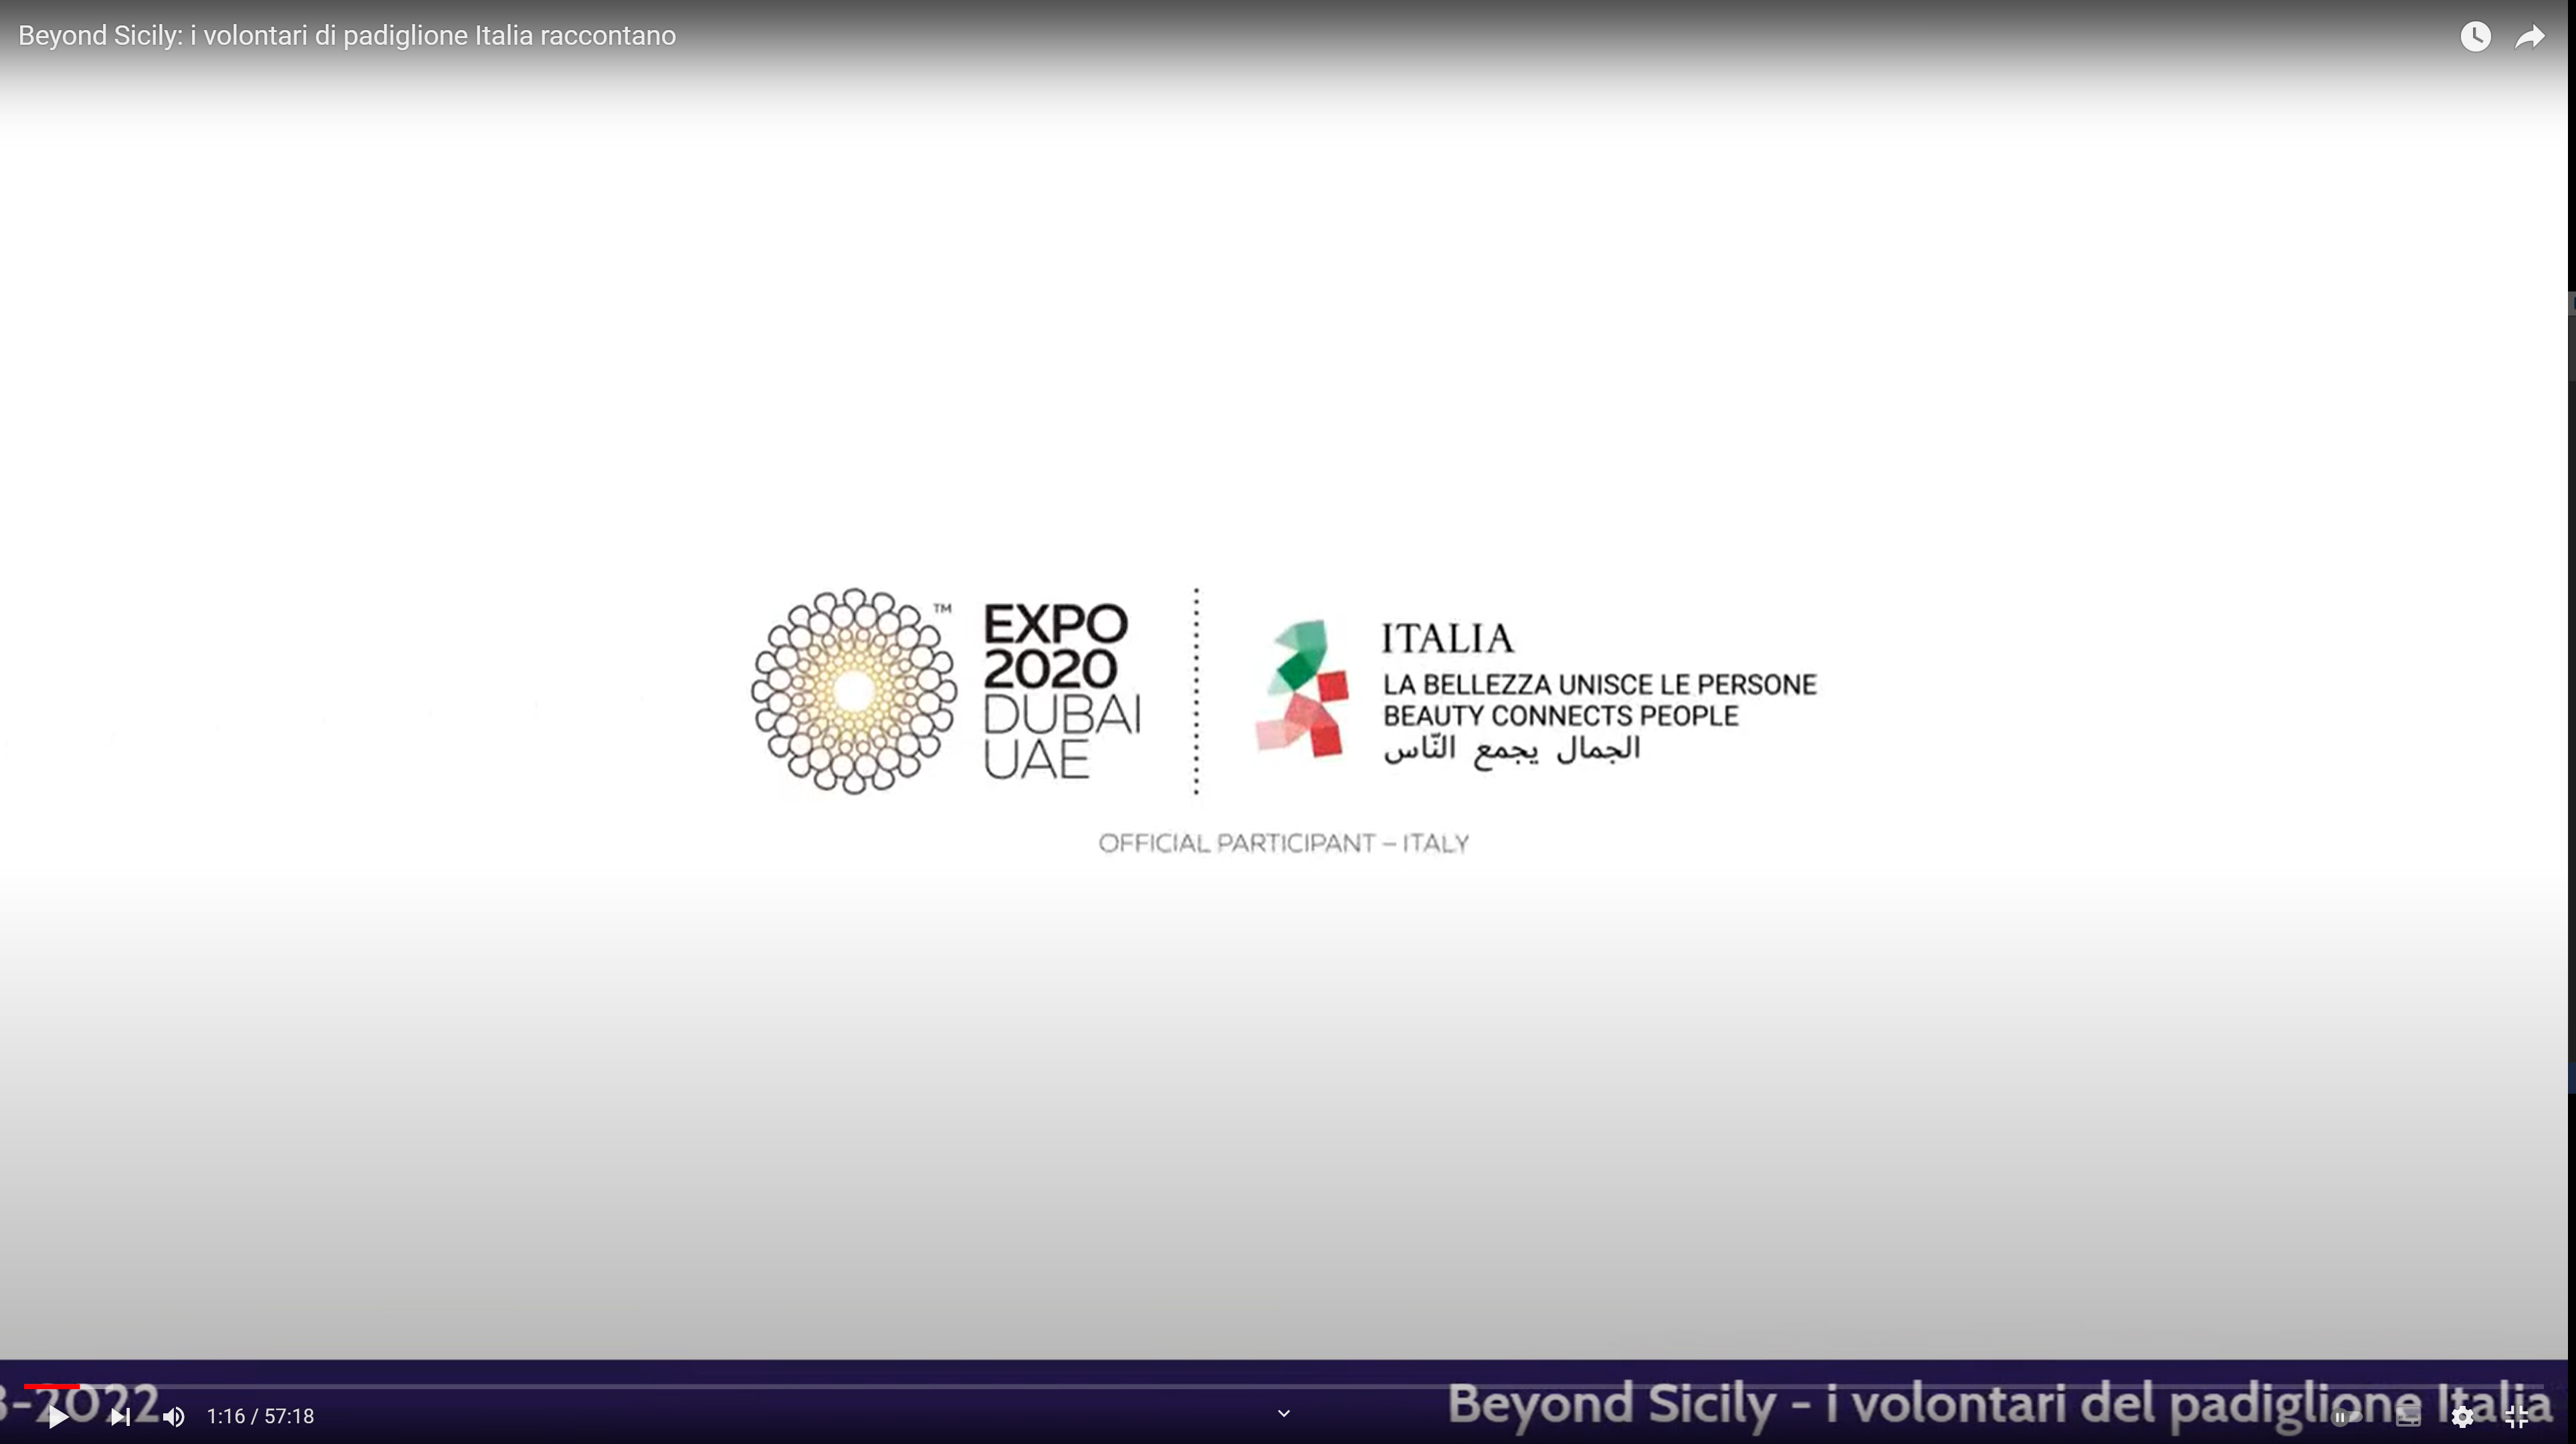
Task: Play the video
Action: pyautogui.click(x=58, y=1416)
